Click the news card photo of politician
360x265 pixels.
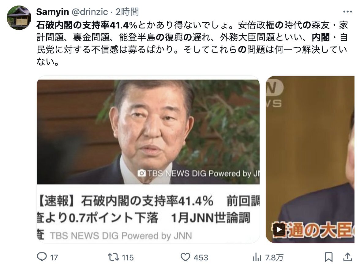[x=148, y=132]
